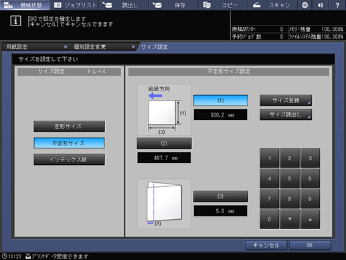The image size is (346, 260).
Task: Open the speaker volume settings icon
Action: [321, 5]
